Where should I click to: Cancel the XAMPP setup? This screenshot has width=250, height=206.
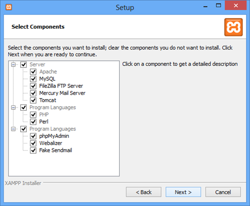(223, 192)
